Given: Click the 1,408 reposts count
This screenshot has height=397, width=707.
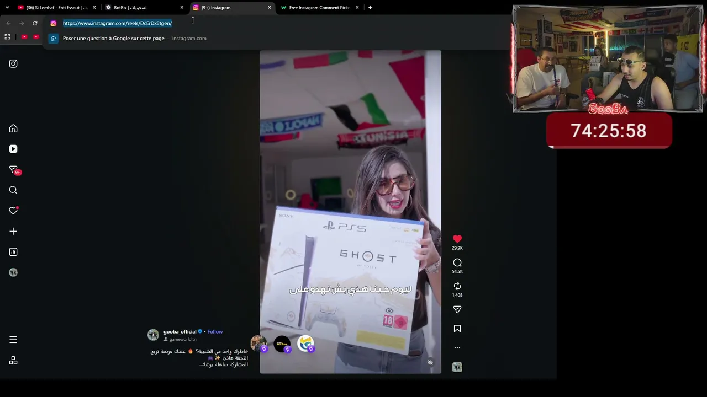Looking at the screenshot, I should pos(457,295).
